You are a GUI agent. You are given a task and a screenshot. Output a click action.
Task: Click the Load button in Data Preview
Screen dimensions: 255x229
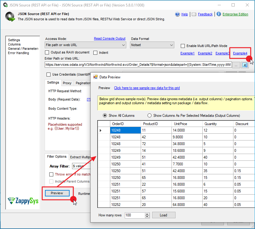click(164, 215)
